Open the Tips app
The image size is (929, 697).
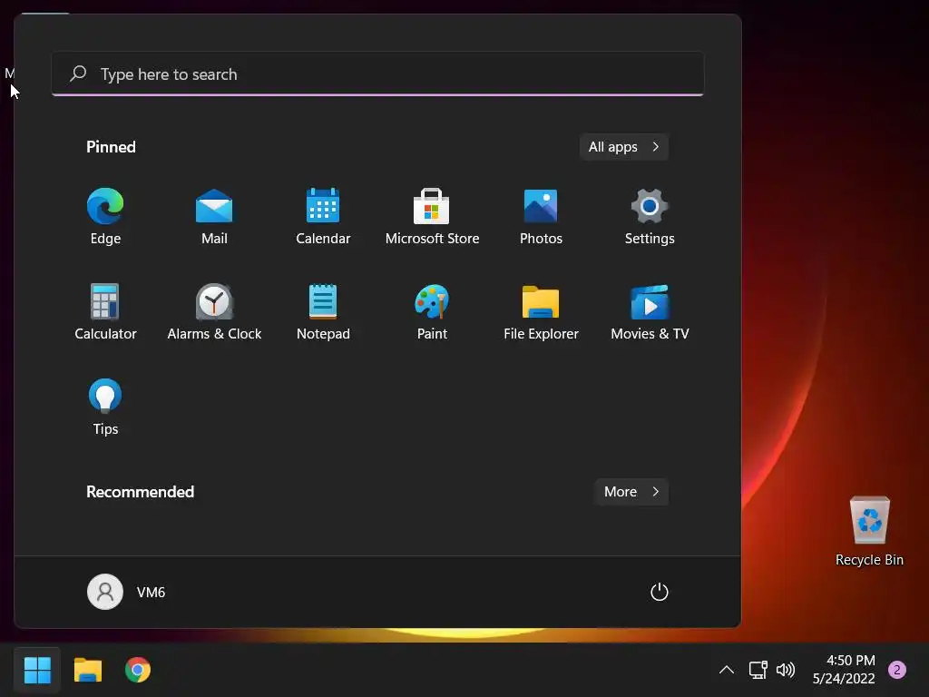[x=105, y=407]
